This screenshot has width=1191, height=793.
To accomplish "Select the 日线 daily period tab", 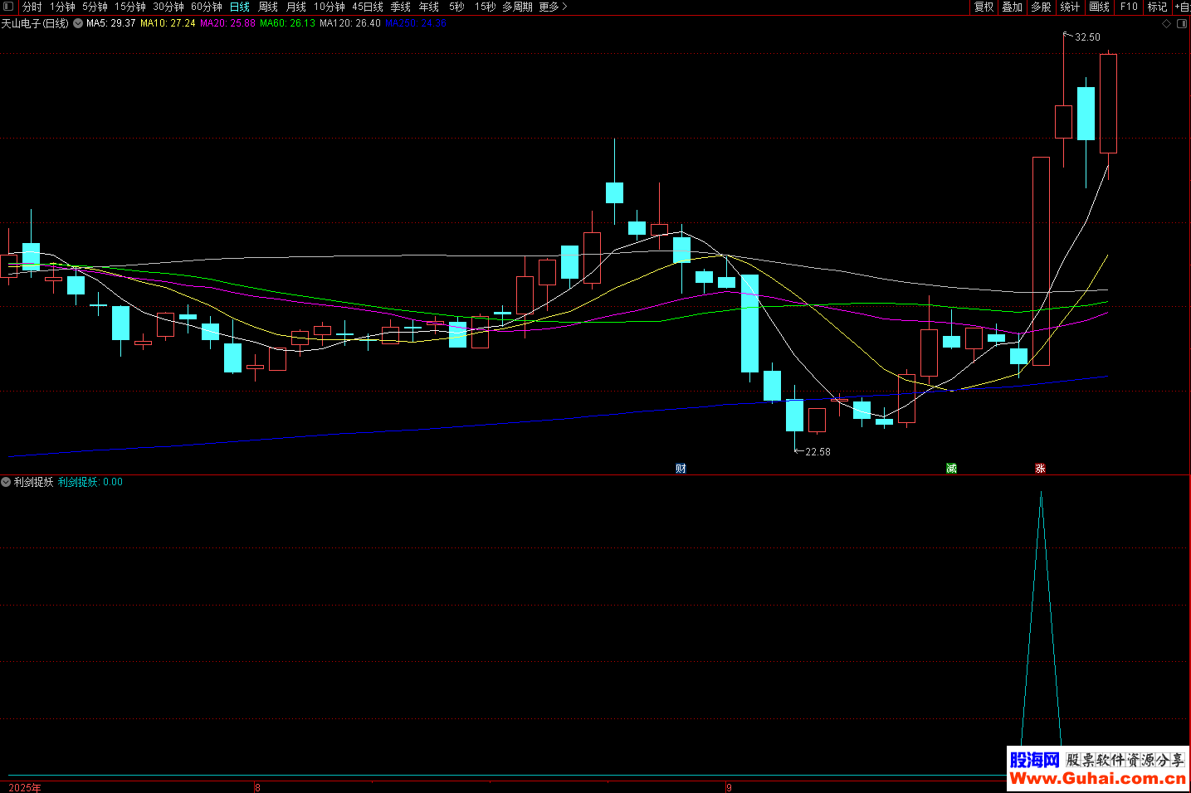I will (x=240, y=7).
